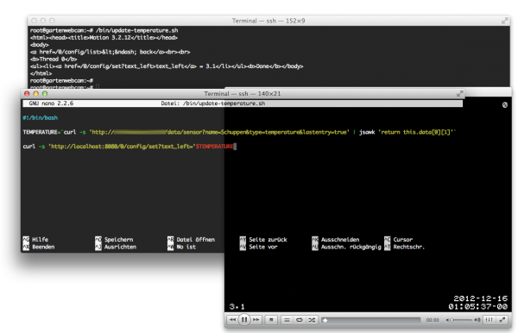Mute audio using the low-volume speaker icon
Viewport: 518px width, 333px height.
pyautogui.click(x=448, y=320)
